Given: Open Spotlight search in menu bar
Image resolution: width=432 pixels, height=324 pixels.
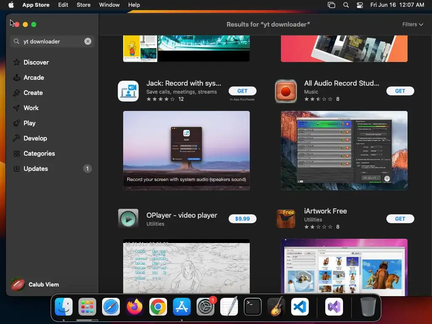Looking at the screenshot, I should click(346, 5).
